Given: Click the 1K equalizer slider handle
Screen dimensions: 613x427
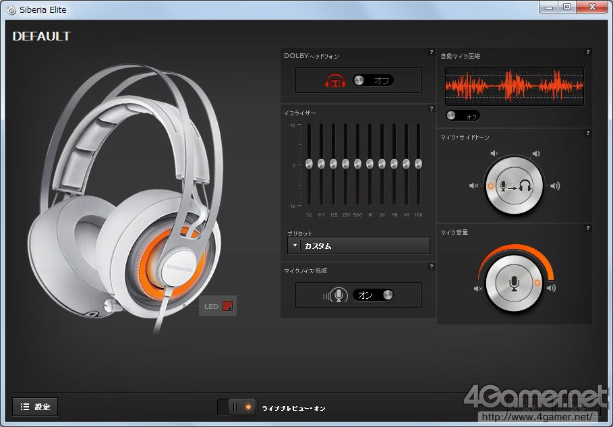Looking at the screenshot, I should pos(370,163).
